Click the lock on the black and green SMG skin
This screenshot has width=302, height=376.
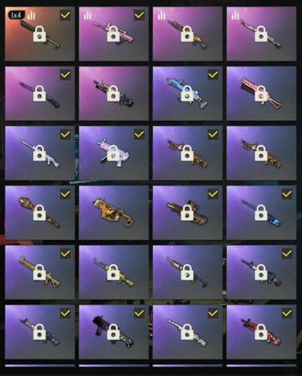point(113,332)
